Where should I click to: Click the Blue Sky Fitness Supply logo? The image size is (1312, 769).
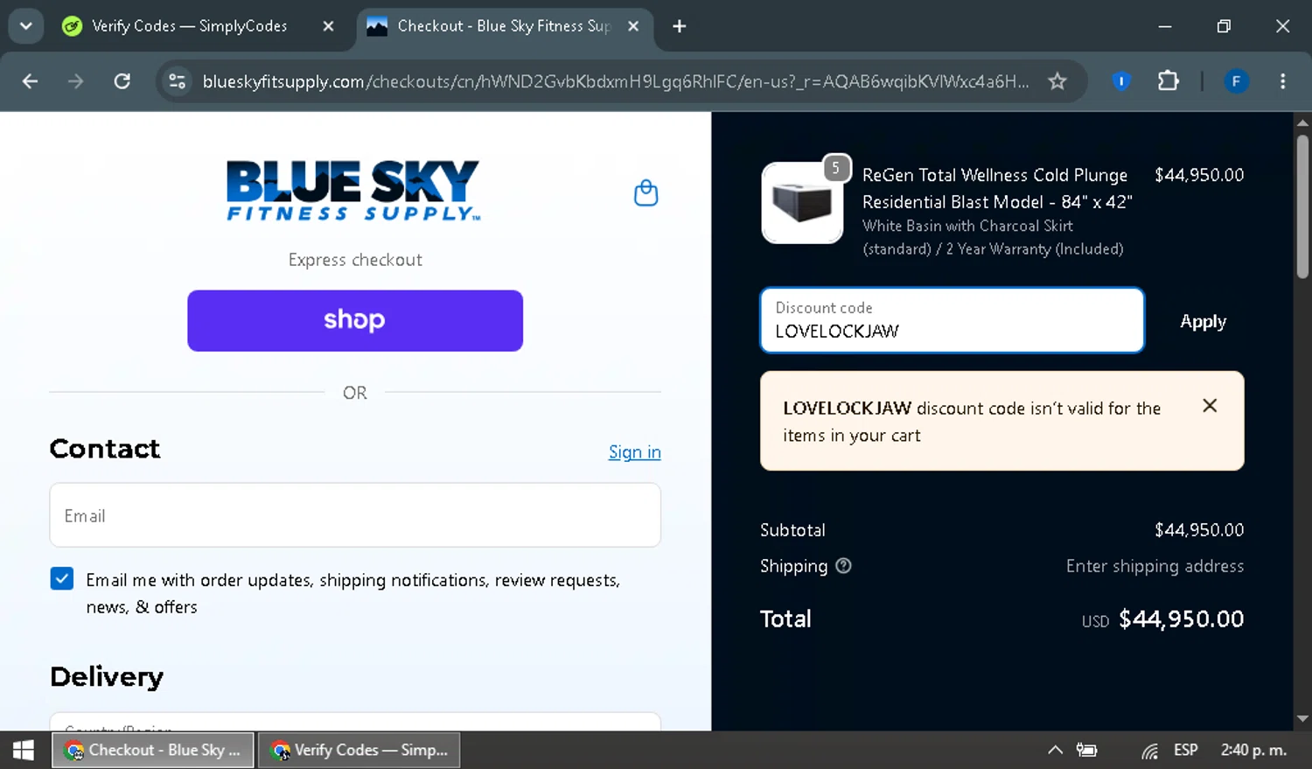click(353, 190)
